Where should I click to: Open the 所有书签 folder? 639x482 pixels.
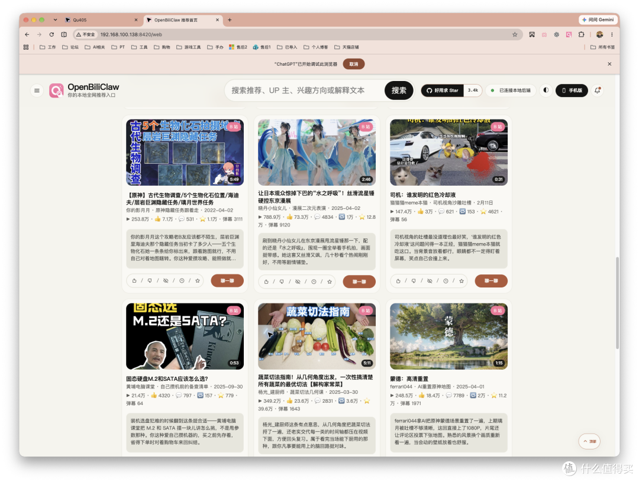(x=603, y=47)
